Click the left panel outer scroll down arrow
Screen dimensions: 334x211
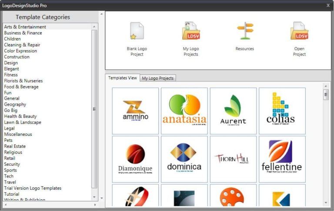click(102, 198)
